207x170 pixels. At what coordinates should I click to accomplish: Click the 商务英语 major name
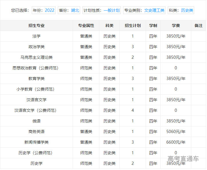[x=36, y=132]
